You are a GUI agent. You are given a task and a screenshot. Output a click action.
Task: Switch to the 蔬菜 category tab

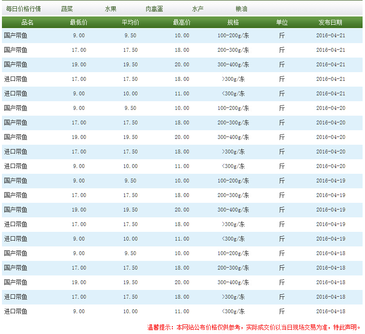tap(67, 9)
